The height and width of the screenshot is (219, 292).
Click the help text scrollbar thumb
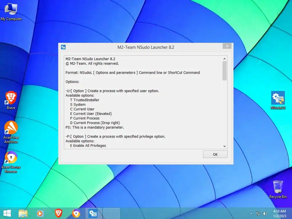[224, 71]
